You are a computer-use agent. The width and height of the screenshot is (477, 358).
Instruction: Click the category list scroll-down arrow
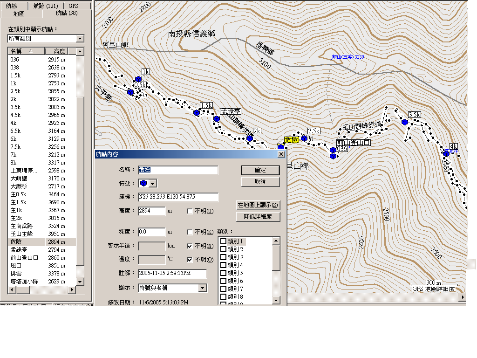(276, 301)
